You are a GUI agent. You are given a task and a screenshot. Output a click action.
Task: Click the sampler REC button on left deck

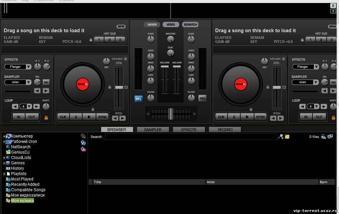pyautogui.click(x=46, y=82)
